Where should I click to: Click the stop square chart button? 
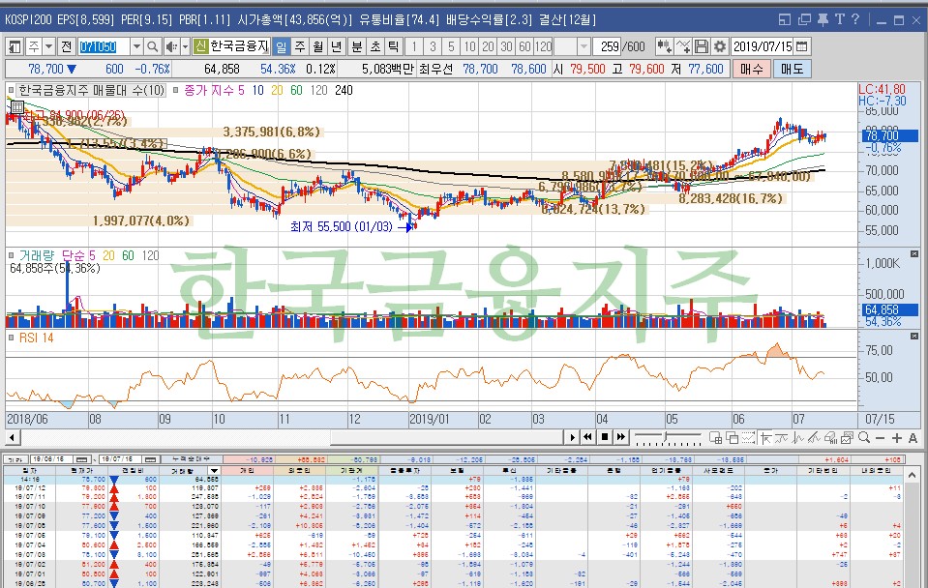[604, 437]
